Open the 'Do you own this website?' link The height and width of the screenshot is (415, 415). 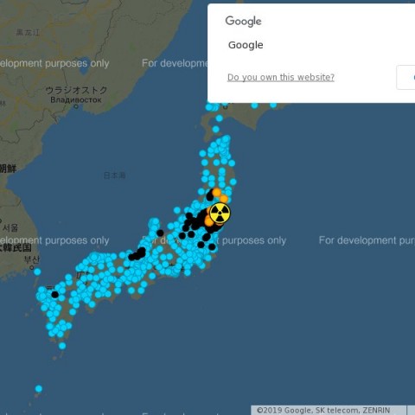click(x=281, y=77)
